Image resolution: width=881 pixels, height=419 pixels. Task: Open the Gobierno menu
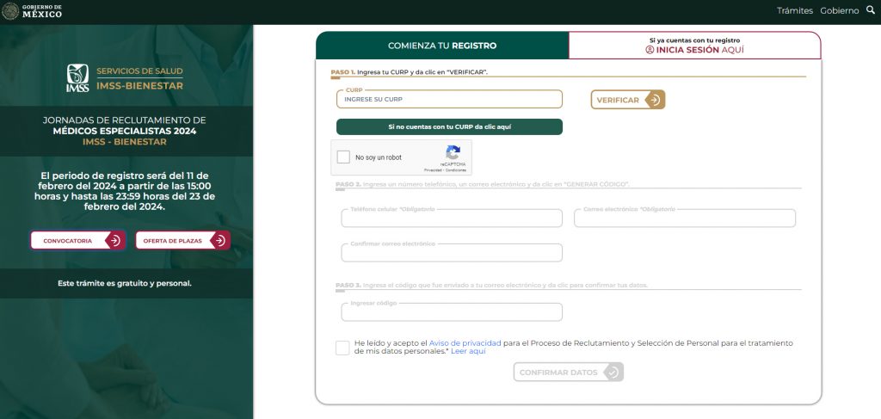(x=839, y=11)
